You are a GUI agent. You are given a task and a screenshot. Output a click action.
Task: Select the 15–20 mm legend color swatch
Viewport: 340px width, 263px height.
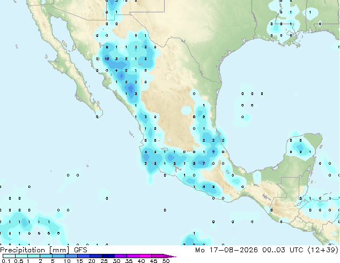(x=84, y=256)
